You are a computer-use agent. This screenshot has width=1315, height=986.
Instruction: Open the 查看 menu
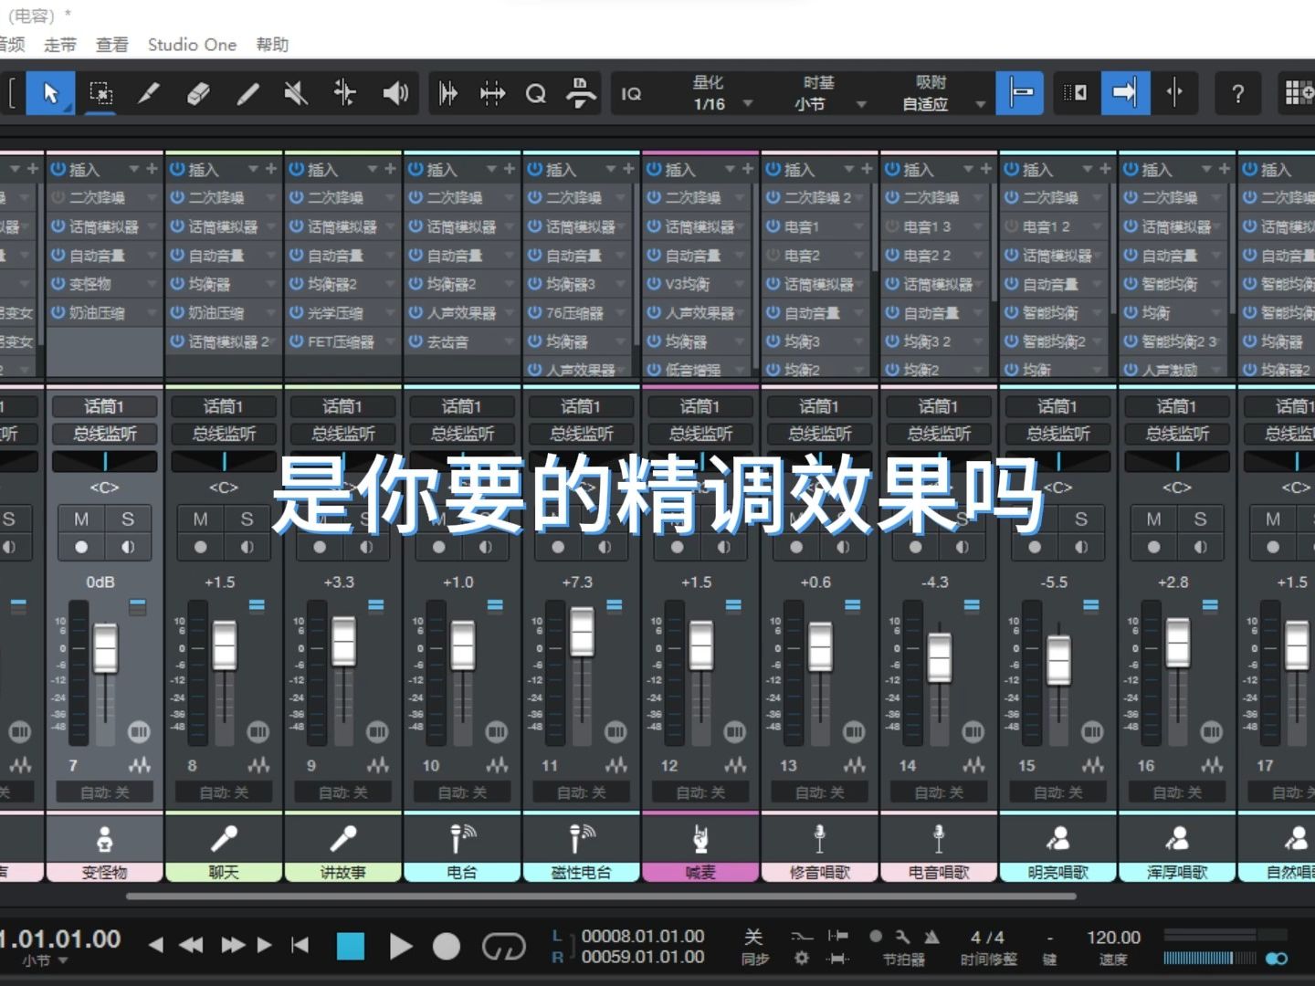(112, 45)
